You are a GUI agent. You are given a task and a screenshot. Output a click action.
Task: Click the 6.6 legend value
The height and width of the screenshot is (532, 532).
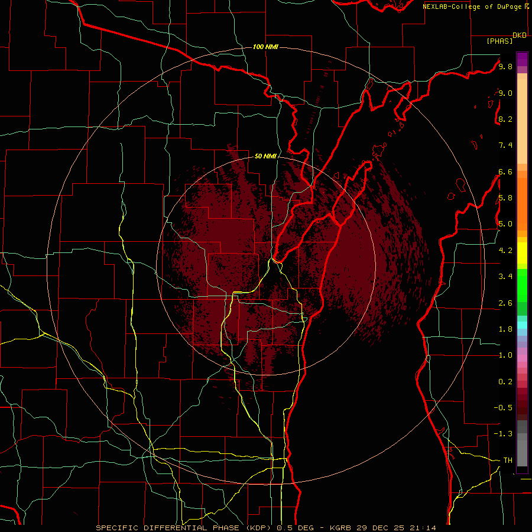pyautogui.click(x=505, y=171)
